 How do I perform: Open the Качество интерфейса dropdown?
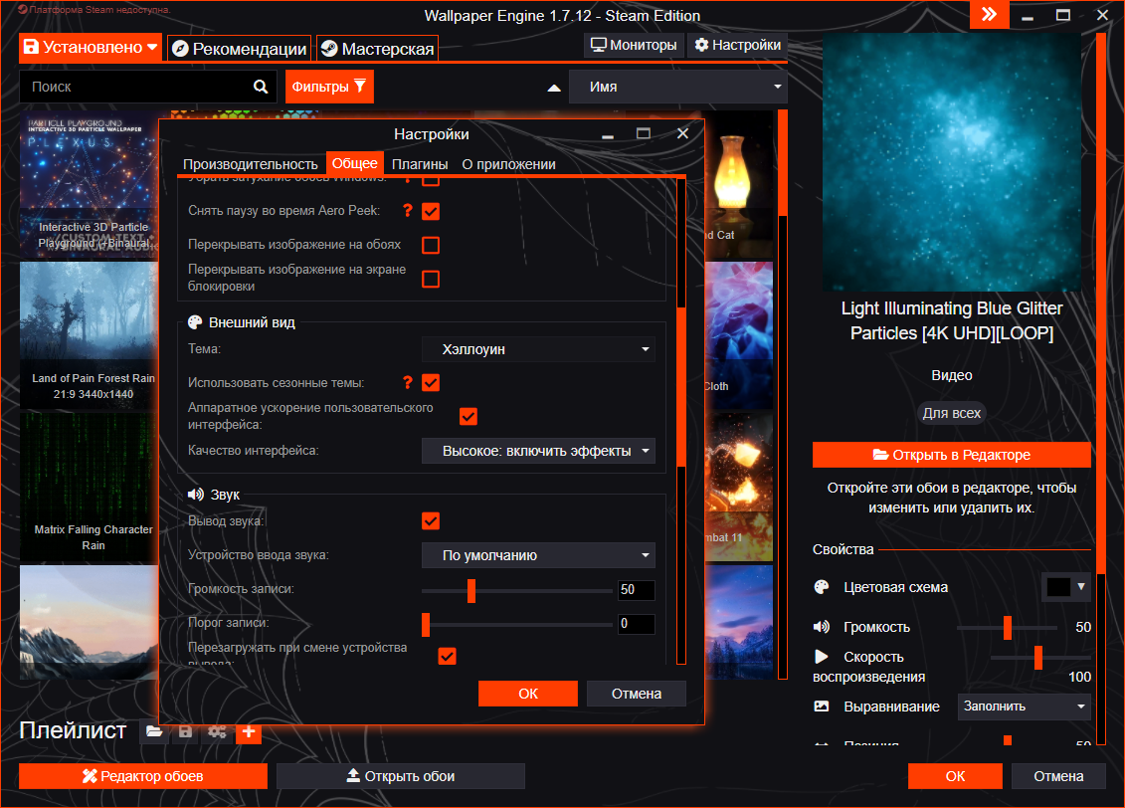(x=538, y=451)
